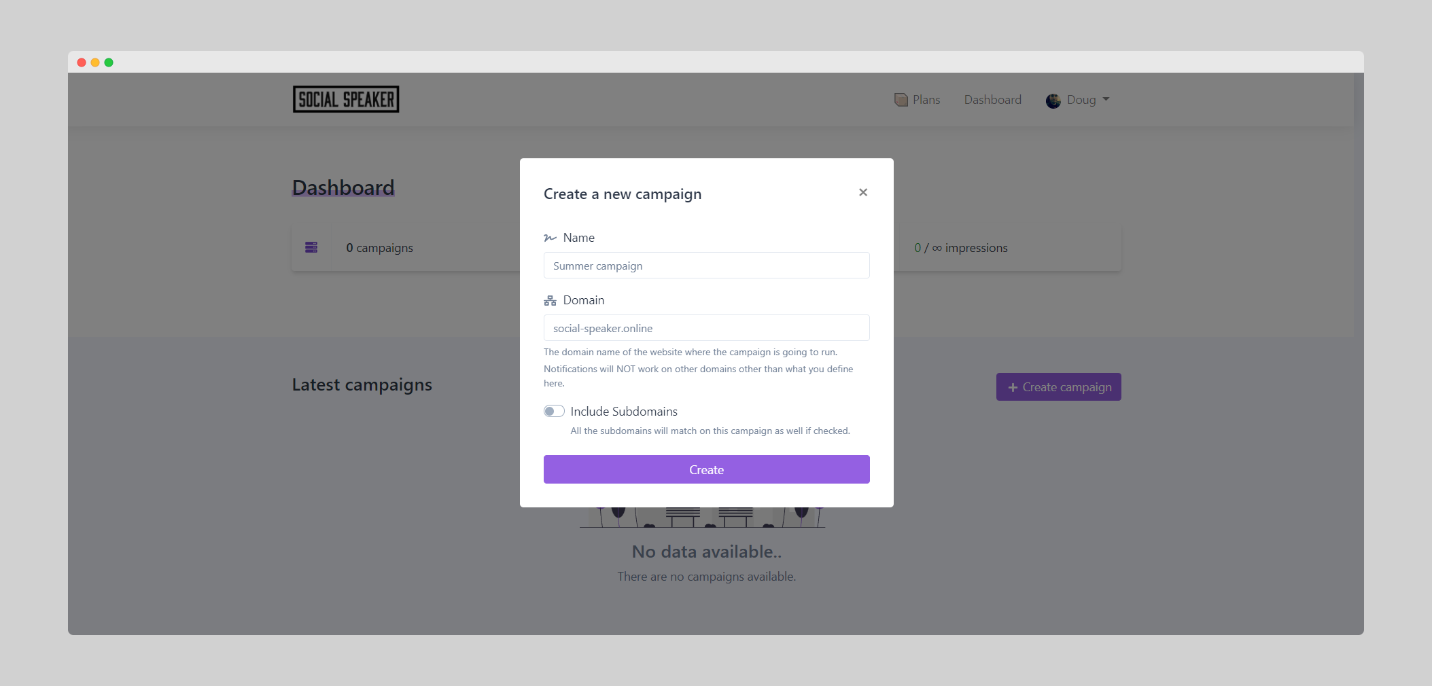Click the Include Subdomains label
This screenshot has width=1432, height=686.
(624, 411)
